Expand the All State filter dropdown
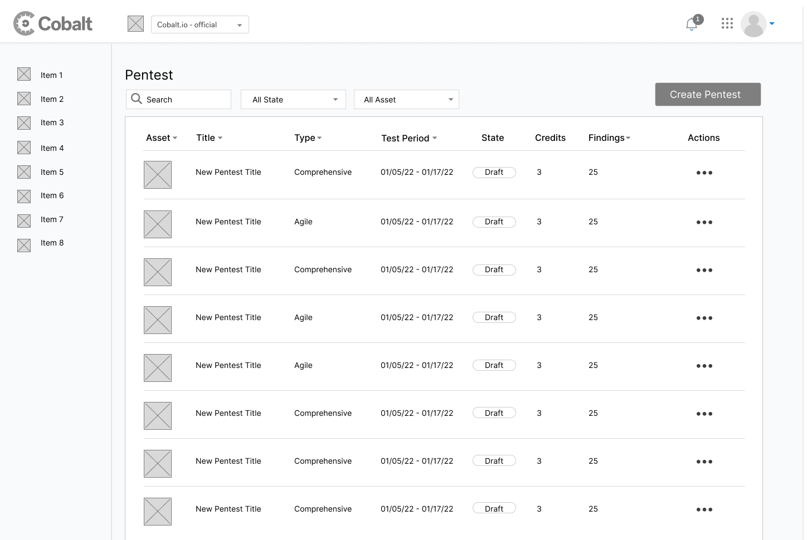The width and height of the screenshot is (807, 540). point(293,100)
